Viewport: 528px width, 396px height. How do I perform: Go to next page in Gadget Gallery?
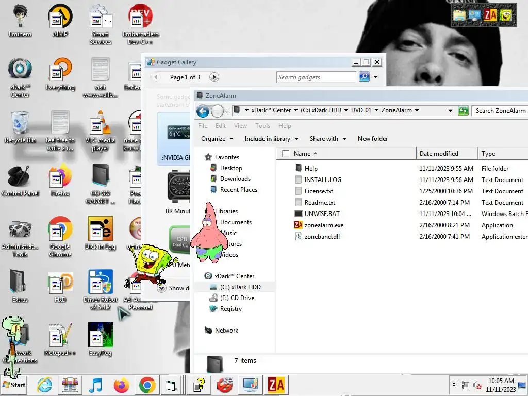(x=214, y=77)
